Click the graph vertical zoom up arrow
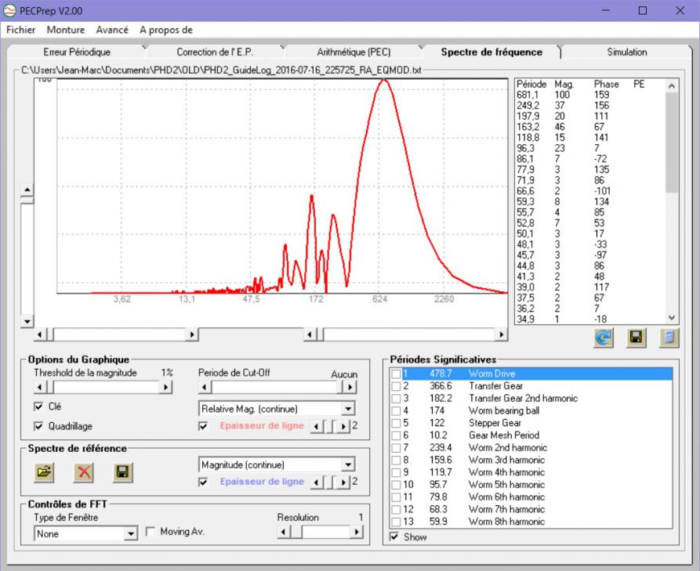This screenshot has width=700, height=571. (27, 190)
